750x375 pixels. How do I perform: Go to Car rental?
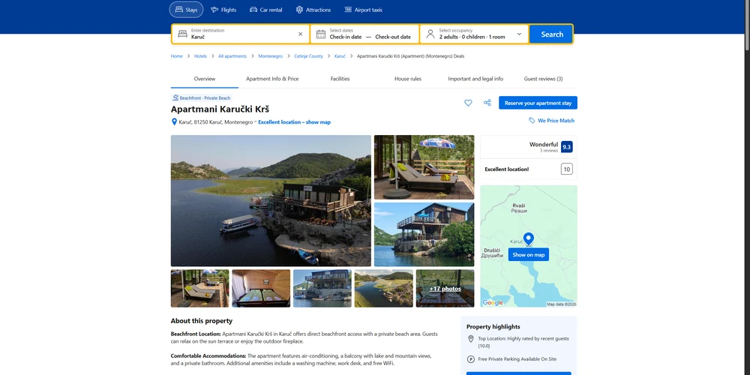[266, 10]
